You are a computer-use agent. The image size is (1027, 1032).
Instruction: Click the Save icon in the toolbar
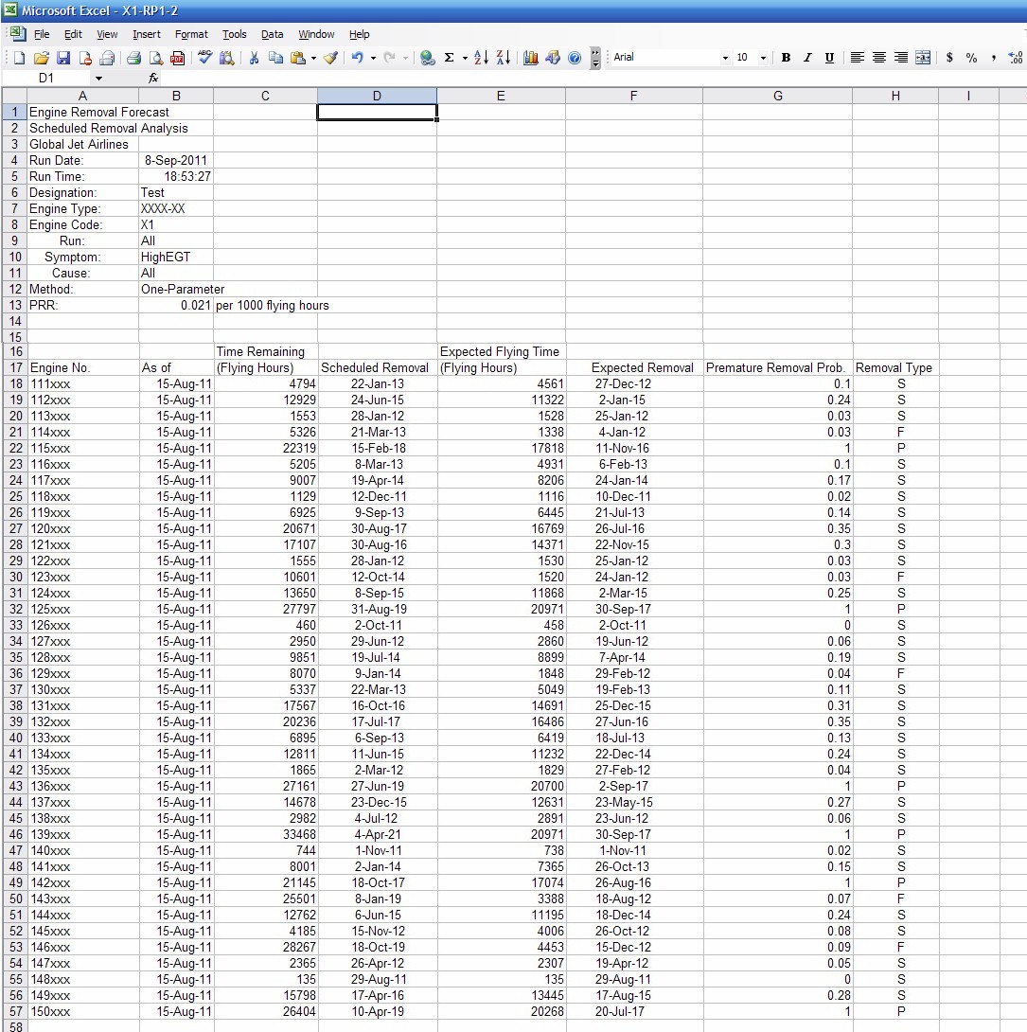tap(63, 58)
